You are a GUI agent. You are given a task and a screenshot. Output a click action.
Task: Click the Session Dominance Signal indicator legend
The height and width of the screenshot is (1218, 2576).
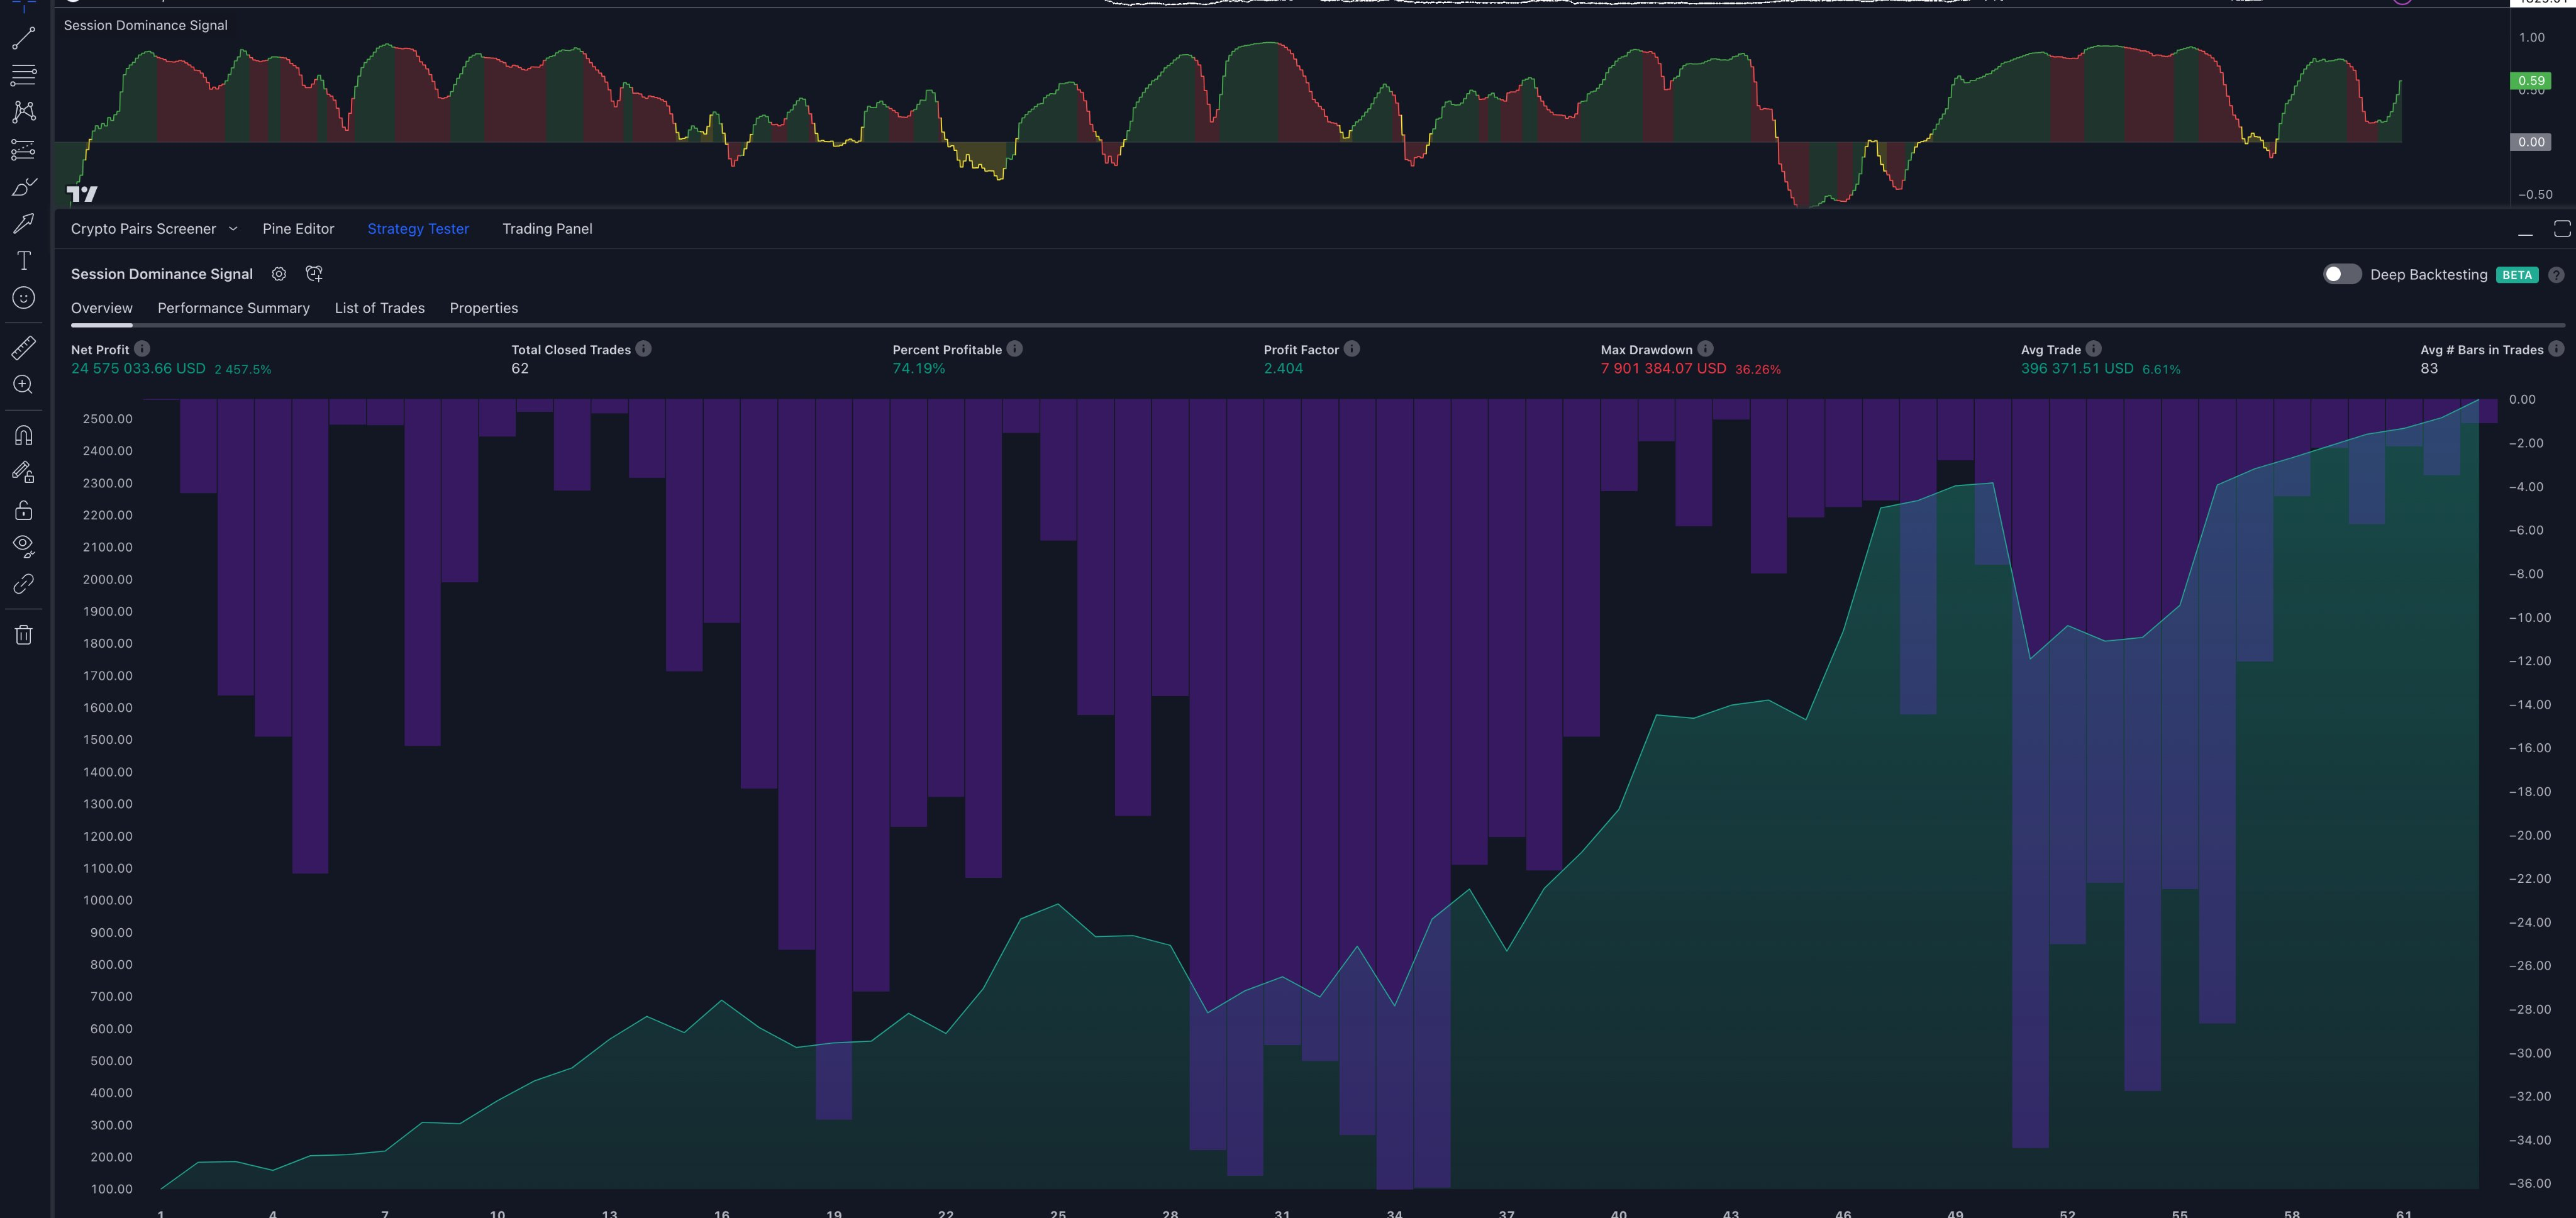click(146, 25)
